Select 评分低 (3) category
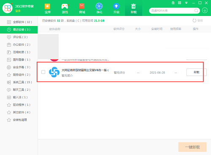Viewport: 211px width, 155px height. (x=19, y=37)
